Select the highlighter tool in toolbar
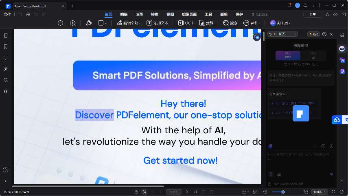Screen dimensions: 348x196 [x=89, y=23]
